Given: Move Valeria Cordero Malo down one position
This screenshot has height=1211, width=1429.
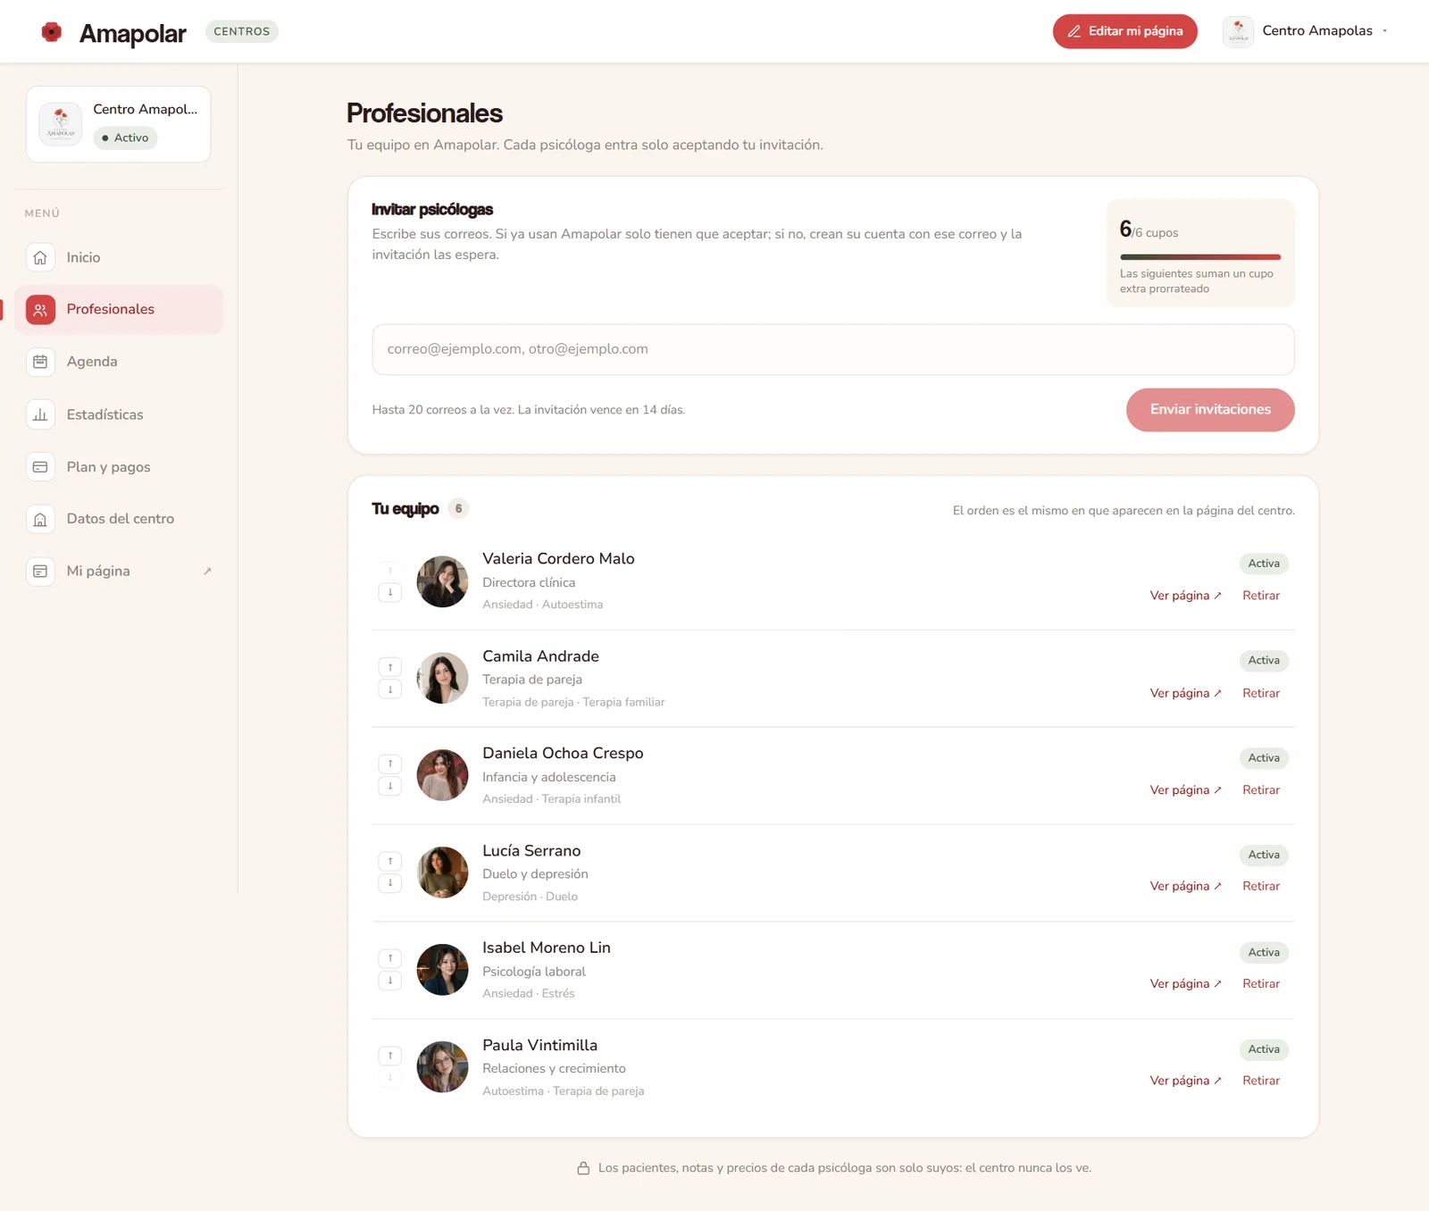Looking at the screenshot, I should (390, 592).
